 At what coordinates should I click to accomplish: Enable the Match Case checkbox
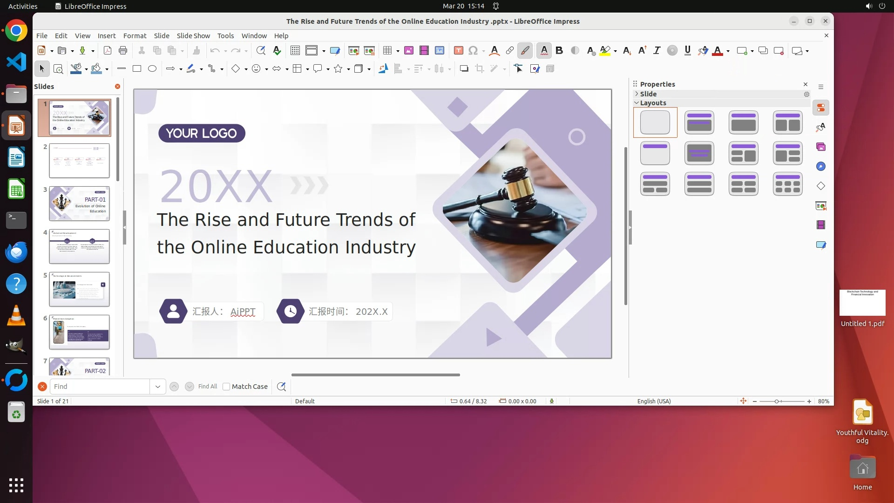click(226, 387)
